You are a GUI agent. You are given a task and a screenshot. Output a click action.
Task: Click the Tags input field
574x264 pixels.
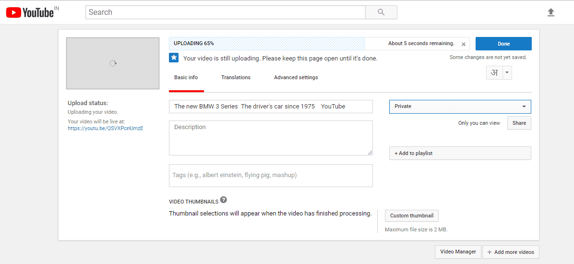coord(271,175)
